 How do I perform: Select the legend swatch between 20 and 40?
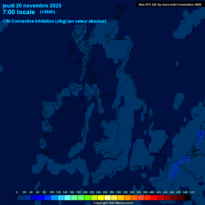point(27,198)
